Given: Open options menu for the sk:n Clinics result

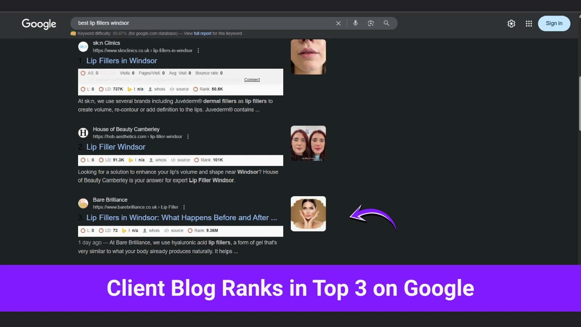Looking at the screenshot, I should [x=198, y=51].
